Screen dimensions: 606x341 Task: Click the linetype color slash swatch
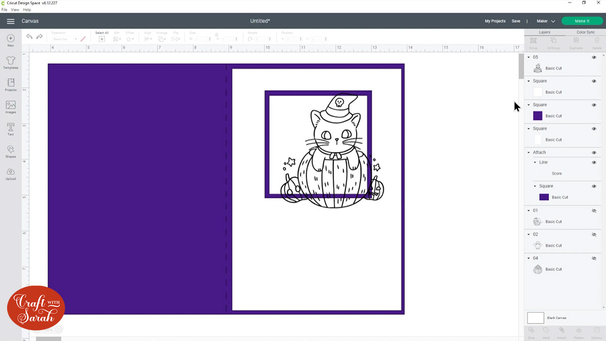(83, 39)
